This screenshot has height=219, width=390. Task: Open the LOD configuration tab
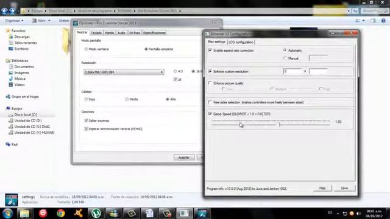pyautogui.click(x=241, y=42)
